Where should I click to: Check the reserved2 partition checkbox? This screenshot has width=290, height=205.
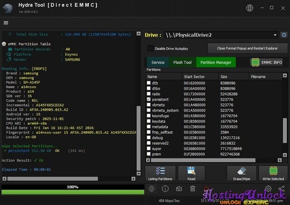tap(149, 143)
